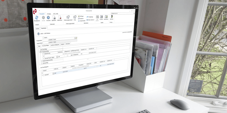The image size is (227, 113).
Task: Click the Staffelmenge Einheit column header
Action: coord(75,51)
